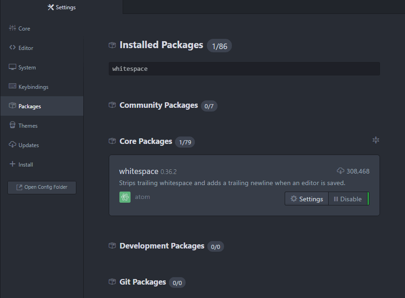Switch to the Settings tab
Screen dimensions: 405x298
click(x=62, y=7)
